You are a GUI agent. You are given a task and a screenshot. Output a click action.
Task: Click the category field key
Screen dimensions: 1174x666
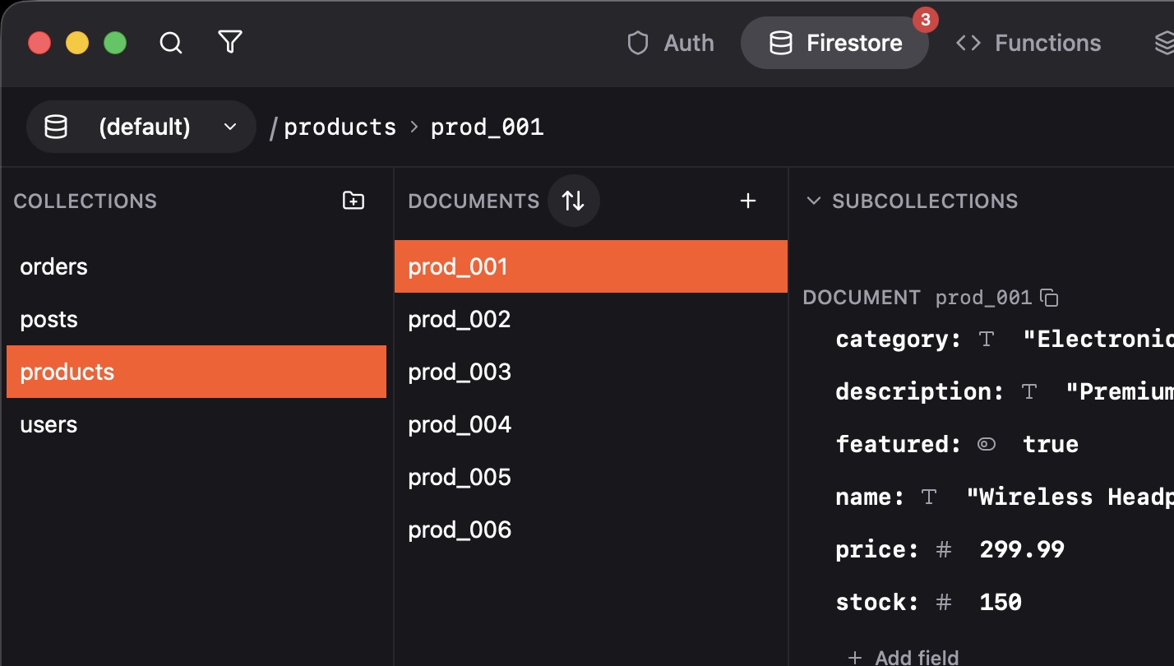(899, 340)
